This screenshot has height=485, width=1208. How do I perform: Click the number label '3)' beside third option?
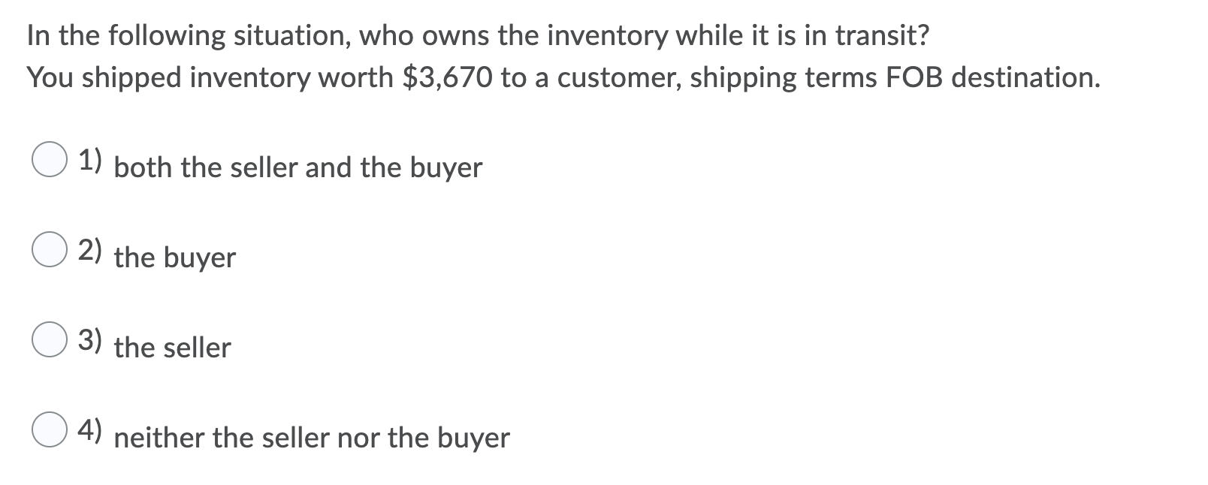click(90, 340)
